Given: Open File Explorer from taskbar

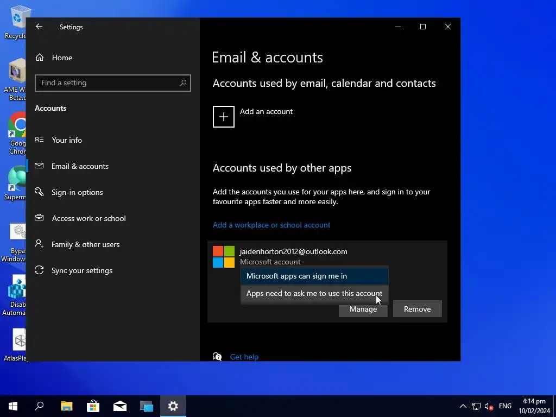Looking at the screenshot, I should pos(66,406).
